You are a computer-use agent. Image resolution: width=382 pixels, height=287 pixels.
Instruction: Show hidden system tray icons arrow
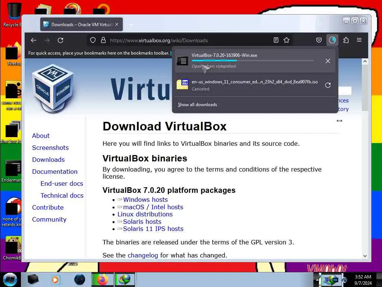click(317, 280)
